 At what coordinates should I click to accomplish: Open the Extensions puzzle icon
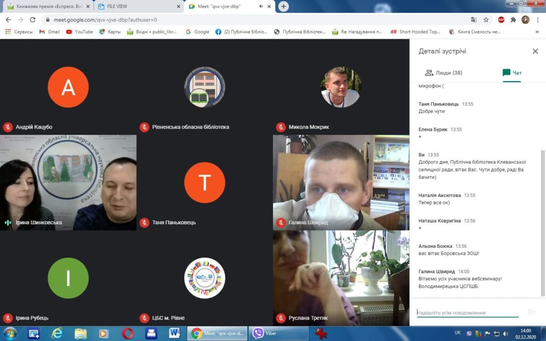point(513,20)
